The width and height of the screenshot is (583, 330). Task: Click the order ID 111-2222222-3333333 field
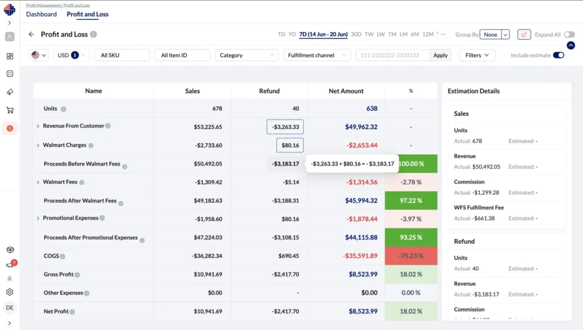(x=393, y=55)
